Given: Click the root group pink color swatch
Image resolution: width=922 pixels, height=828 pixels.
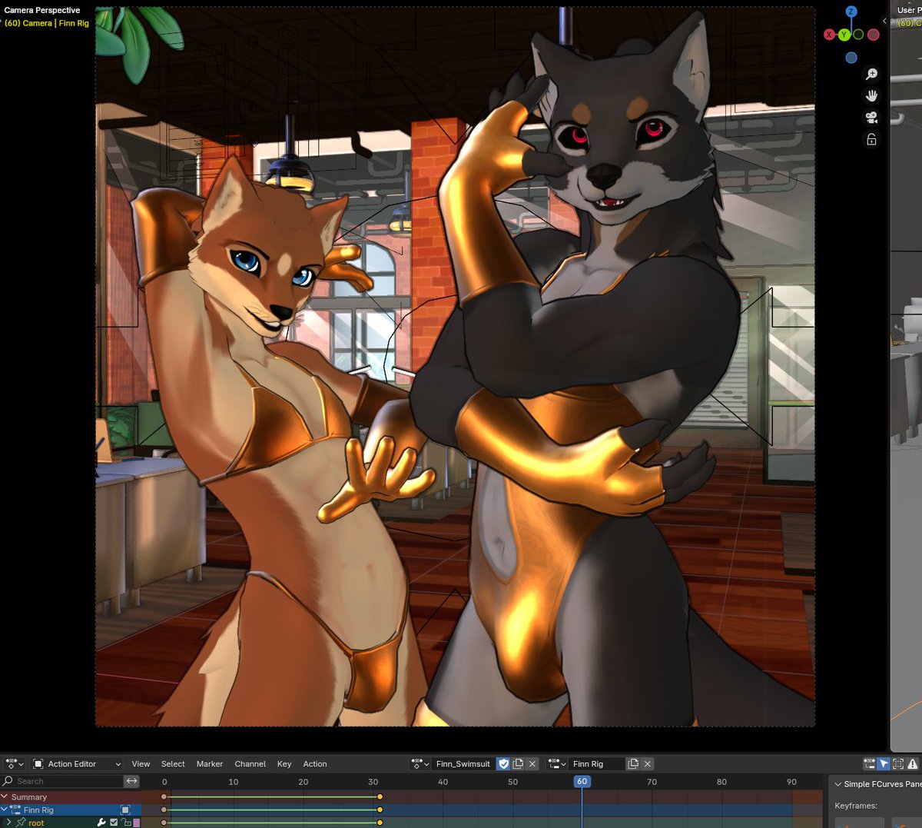Looking at the screenshot, I should pyautogui.click(x=137, y=823).
